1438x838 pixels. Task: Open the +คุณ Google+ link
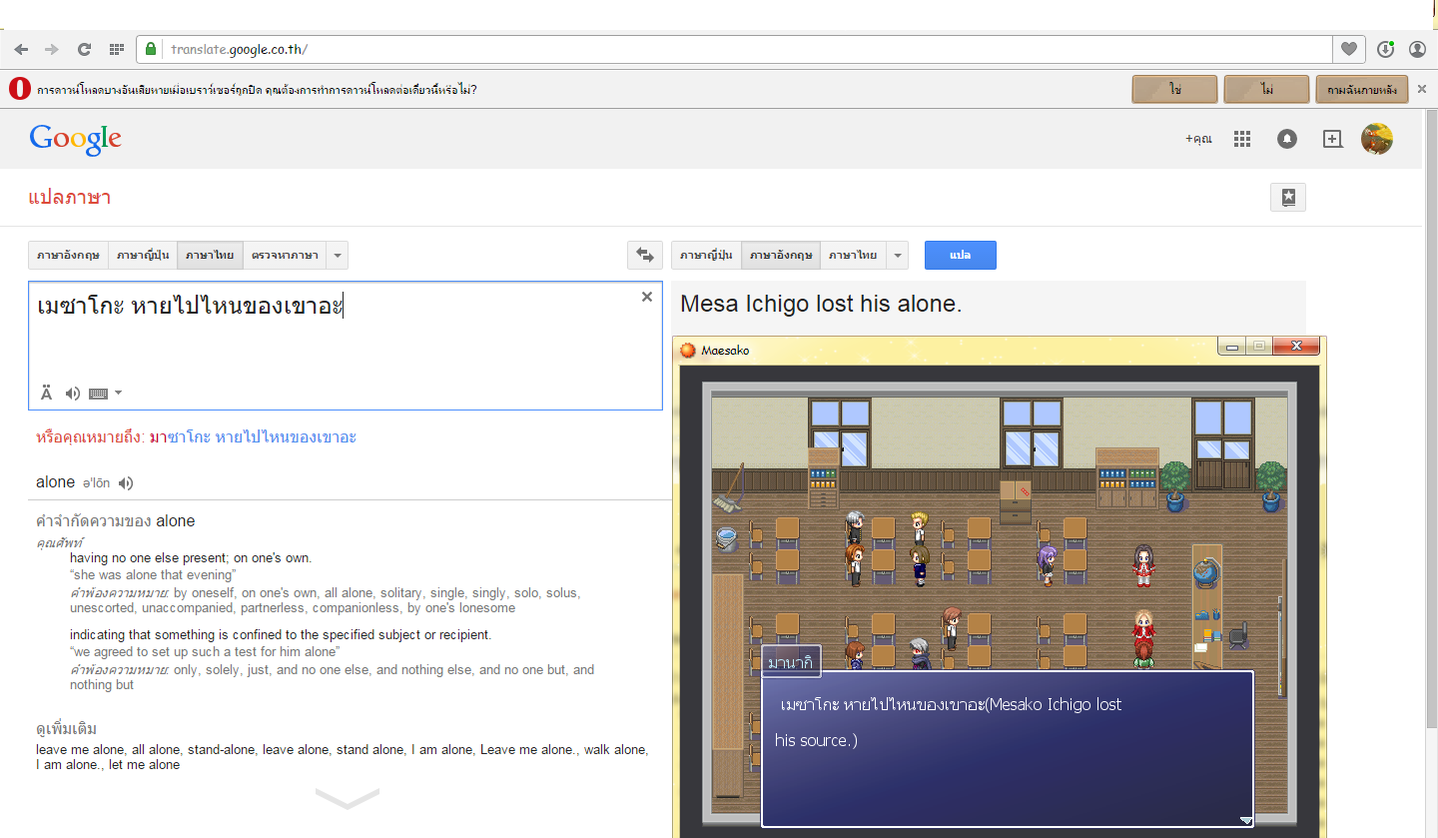(1198, 139)
